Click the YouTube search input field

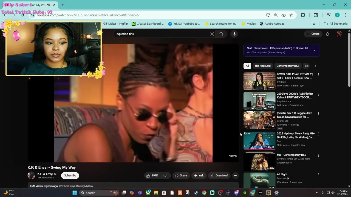click(162, 34)
